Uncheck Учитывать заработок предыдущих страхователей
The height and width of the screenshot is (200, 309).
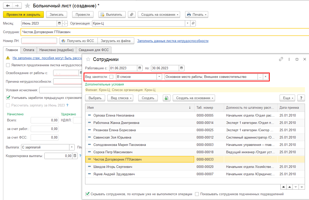8,98
